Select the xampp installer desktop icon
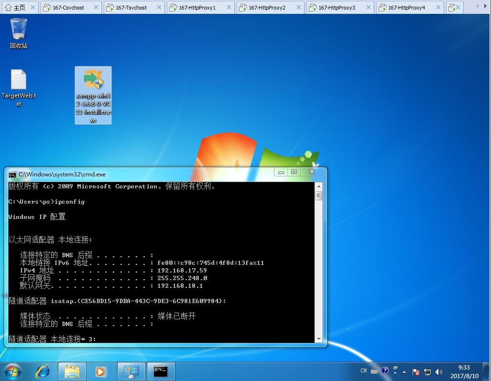 tap(93, 95)
